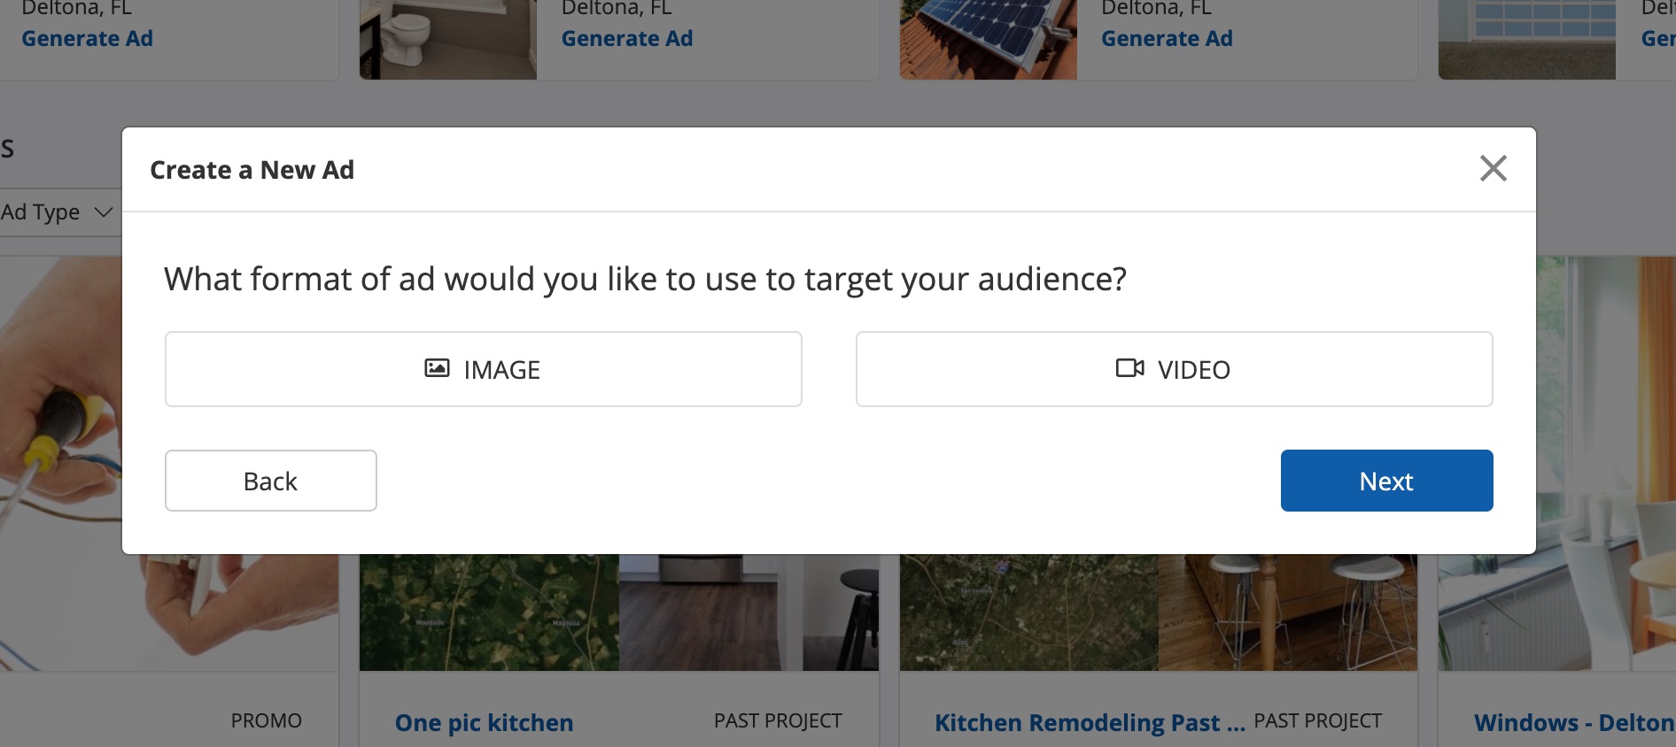Click Generate Ad beside the solar panel photo
The width and height of the screenshot is (1676, 747).
pos(1166,39)
